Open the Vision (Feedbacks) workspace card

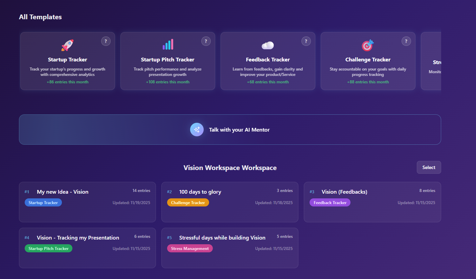(x=344, y=192)
